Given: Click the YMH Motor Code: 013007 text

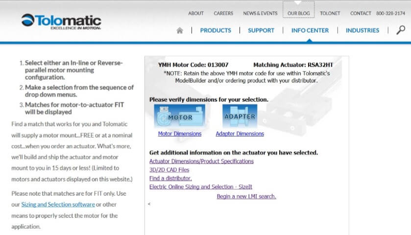Looking at the screenshot, I should pos(193,65).
